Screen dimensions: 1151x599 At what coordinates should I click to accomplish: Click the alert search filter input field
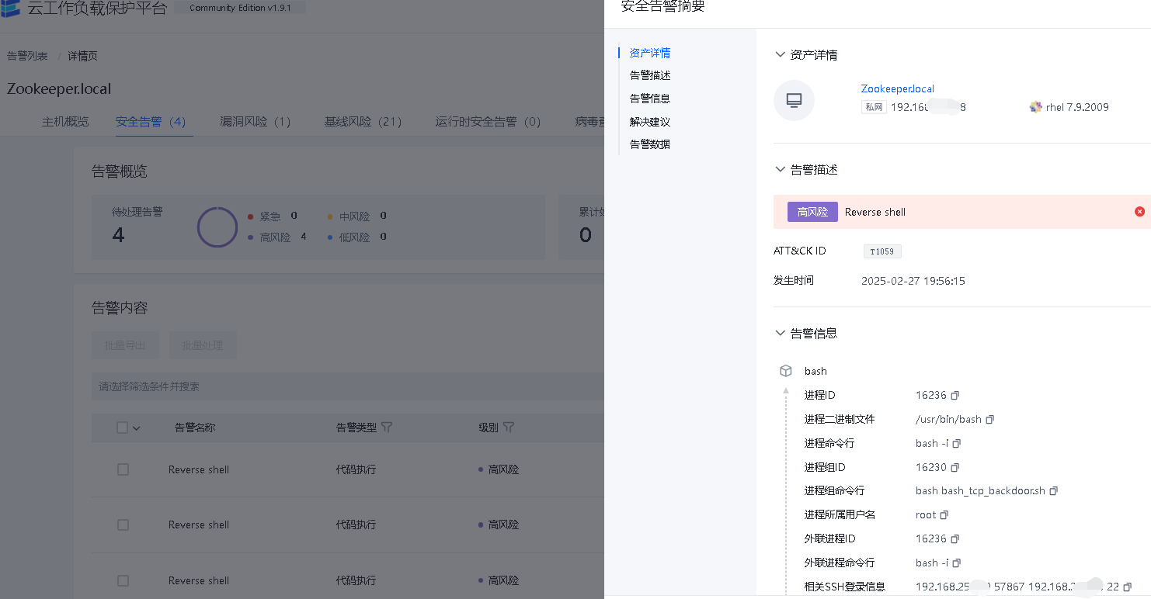tap(342, 386)
